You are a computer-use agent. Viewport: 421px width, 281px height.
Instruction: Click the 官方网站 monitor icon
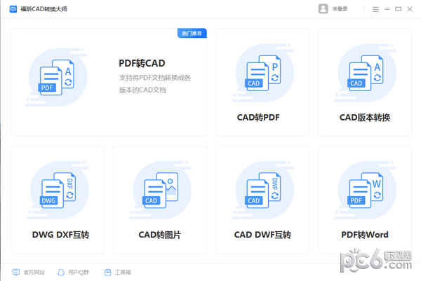click(x=16, y=273)
